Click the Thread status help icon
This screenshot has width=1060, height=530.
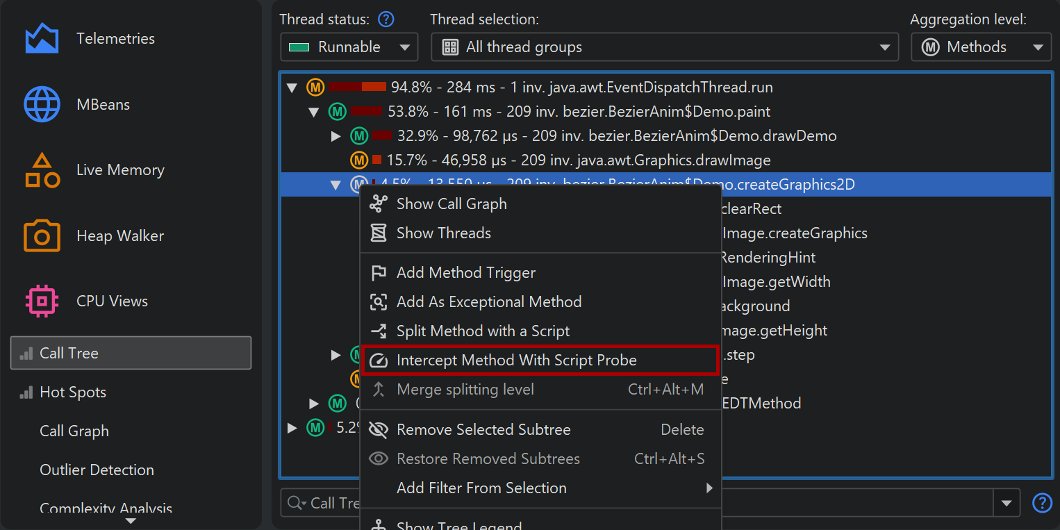(x=386, y=19)
